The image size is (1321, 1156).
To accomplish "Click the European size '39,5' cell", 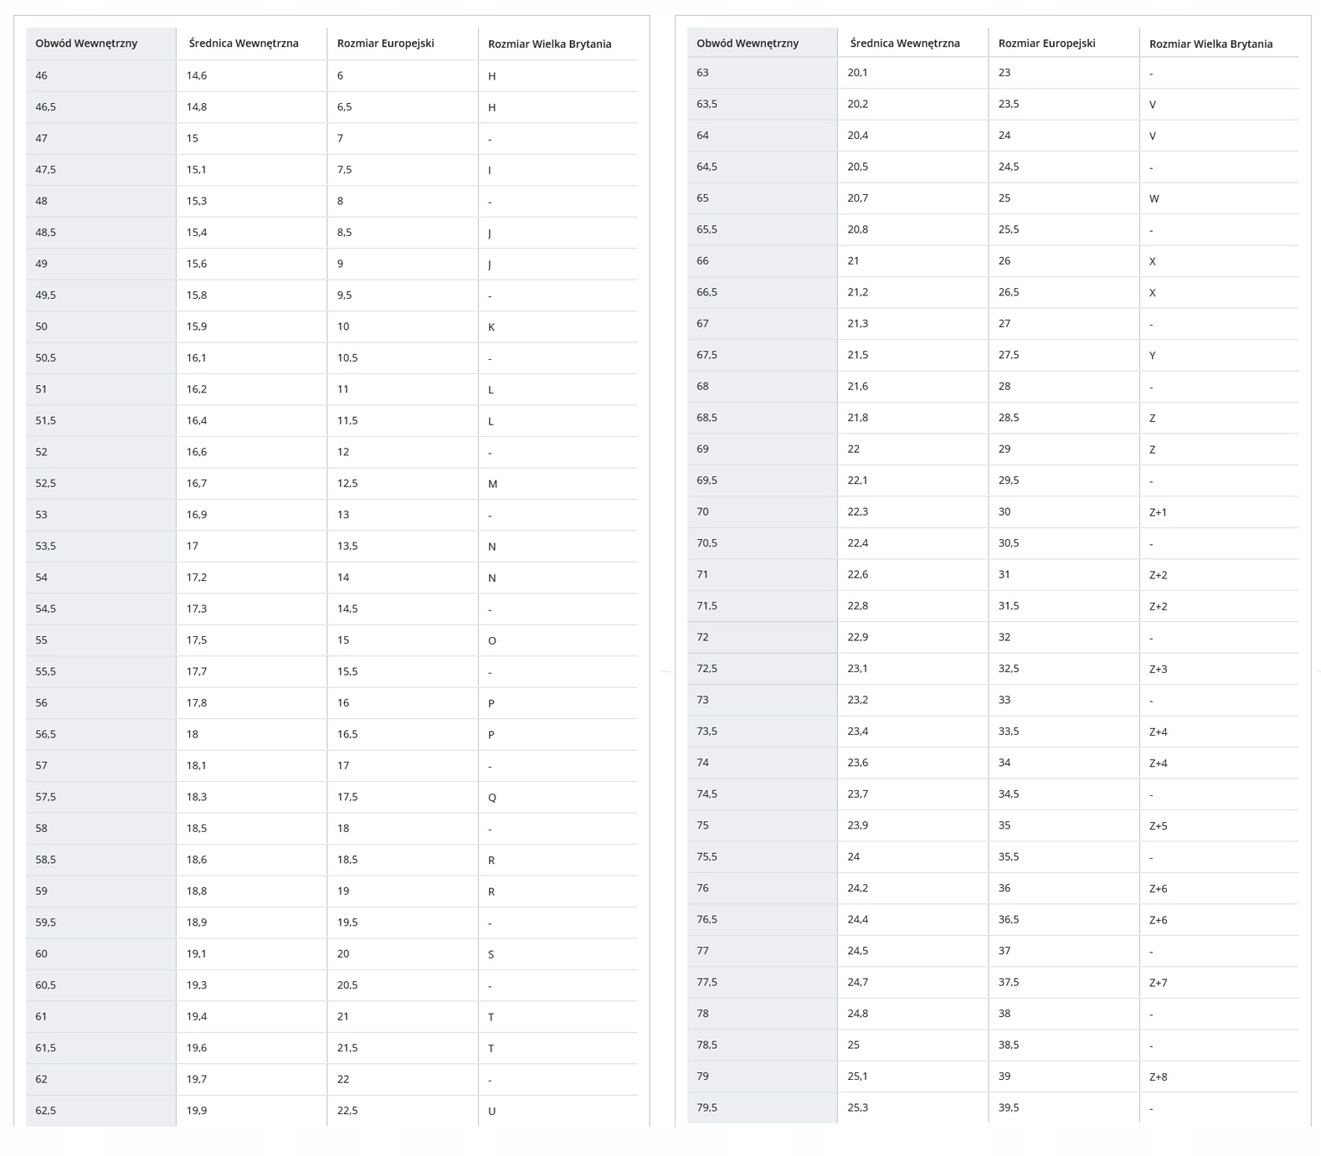I will [x=1009, y=1108].
